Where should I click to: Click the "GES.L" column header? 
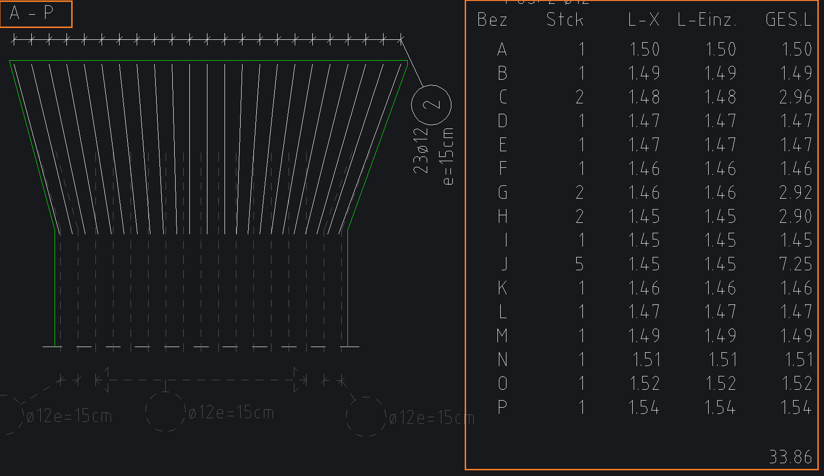[788, 20]
